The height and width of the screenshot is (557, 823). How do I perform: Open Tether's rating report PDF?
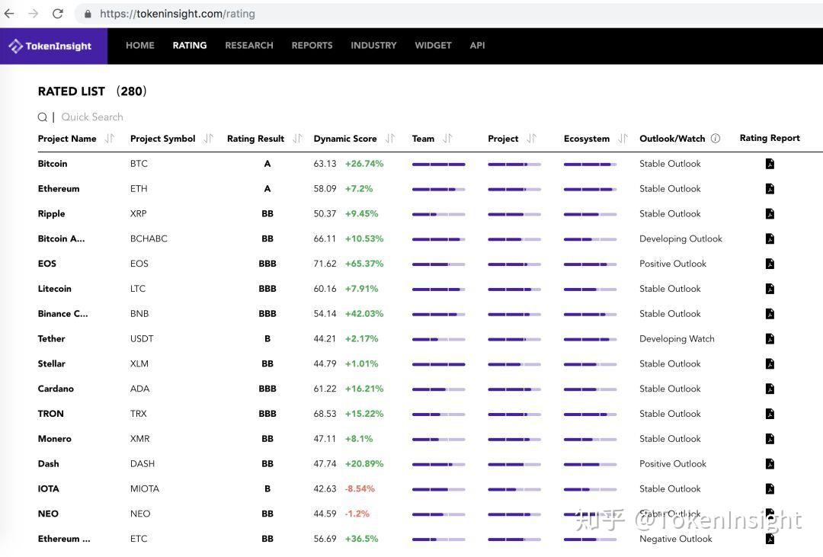pyautogui.click(x=770, y=338)
